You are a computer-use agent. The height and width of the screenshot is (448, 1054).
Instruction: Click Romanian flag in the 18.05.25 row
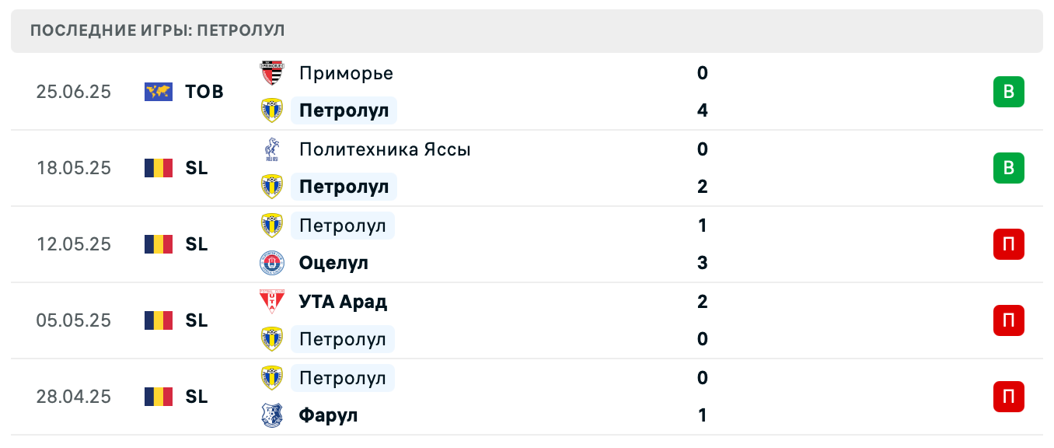click(159, 168)
